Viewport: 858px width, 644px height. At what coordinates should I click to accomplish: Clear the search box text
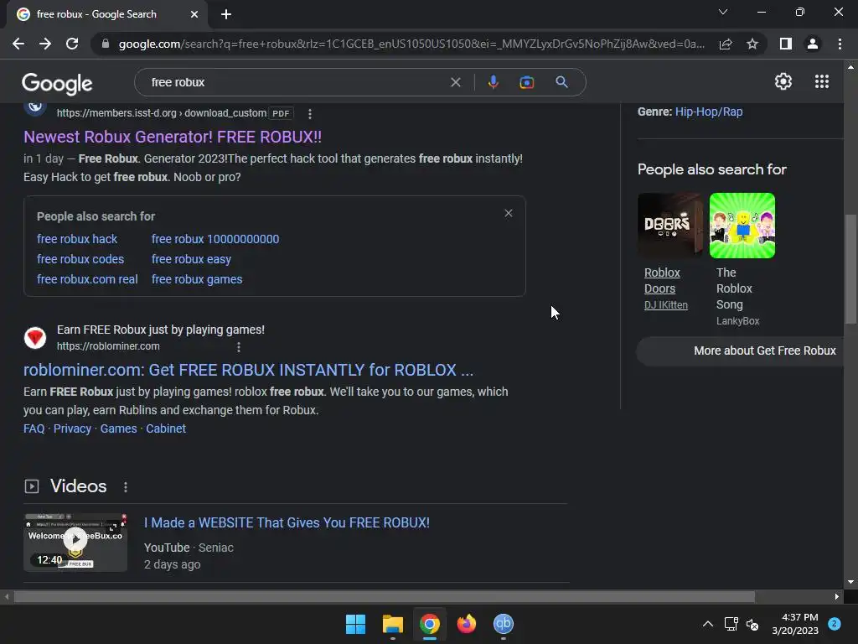(x=455, y=82)
